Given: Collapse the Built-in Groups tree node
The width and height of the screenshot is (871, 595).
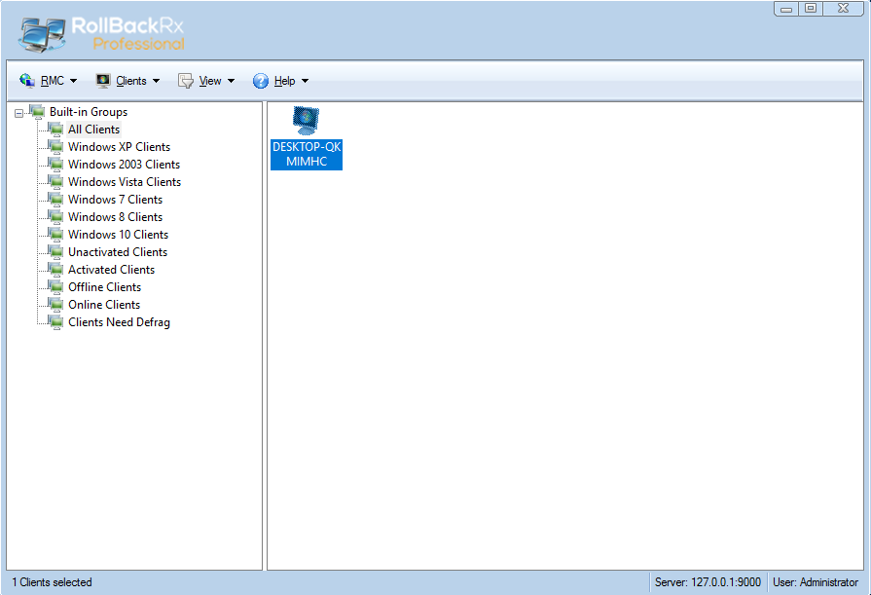Looking at the screenshot, I should pos(19,113).
